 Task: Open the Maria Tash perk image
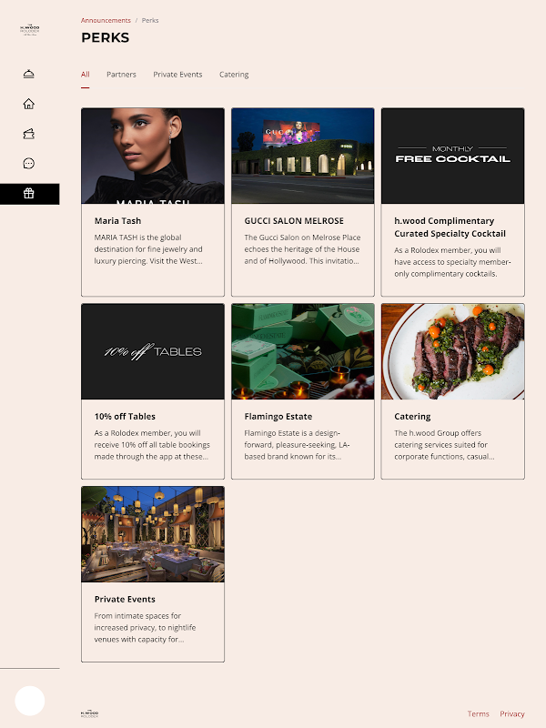tap(153, 156)
